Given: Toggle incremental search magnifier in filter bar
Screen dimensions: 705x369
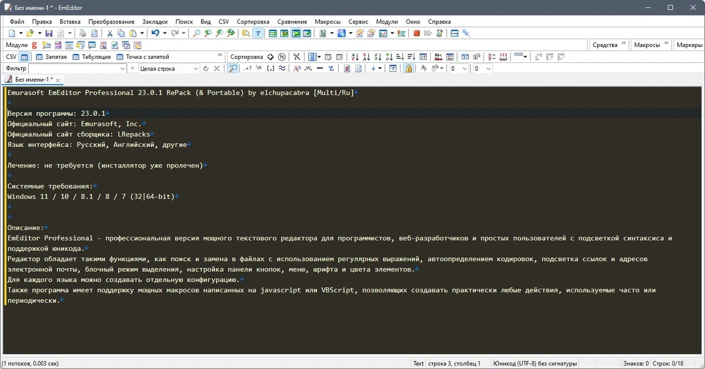Looking at the screenshot, I should coord(233,69).
